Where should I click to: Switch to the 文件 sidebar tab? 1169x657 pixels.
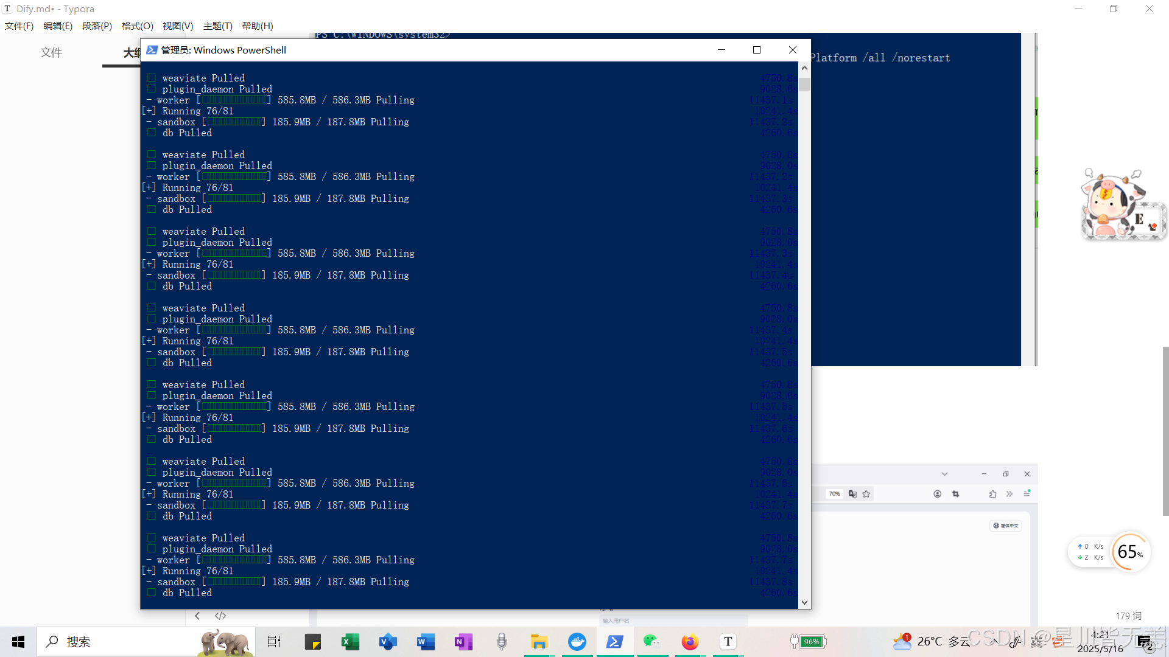click(x=51, y=52)
